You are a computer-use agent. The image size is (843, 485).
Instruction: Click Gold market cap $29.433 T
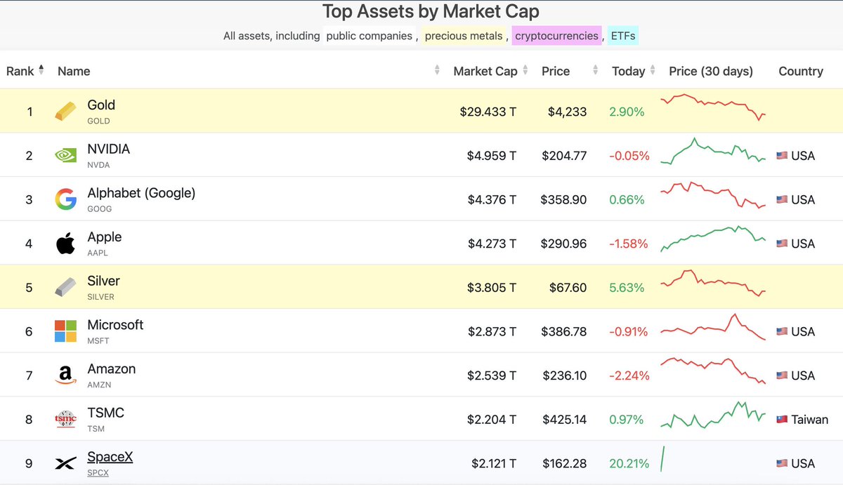point(488,112)
